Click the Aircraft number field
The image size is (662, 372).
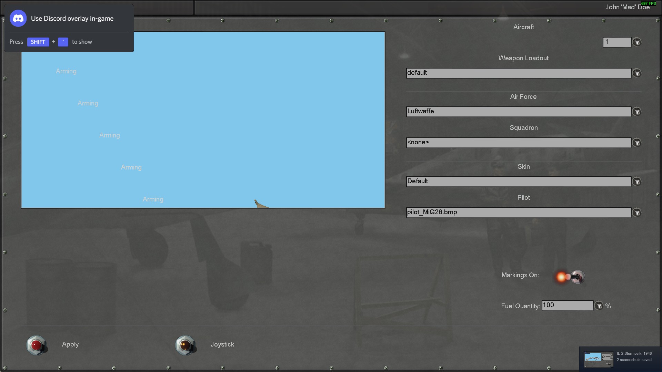(x=616, y=42)
